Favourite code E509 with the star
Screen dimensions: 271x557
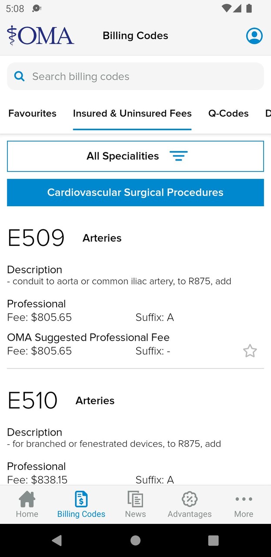pos(250,351)
